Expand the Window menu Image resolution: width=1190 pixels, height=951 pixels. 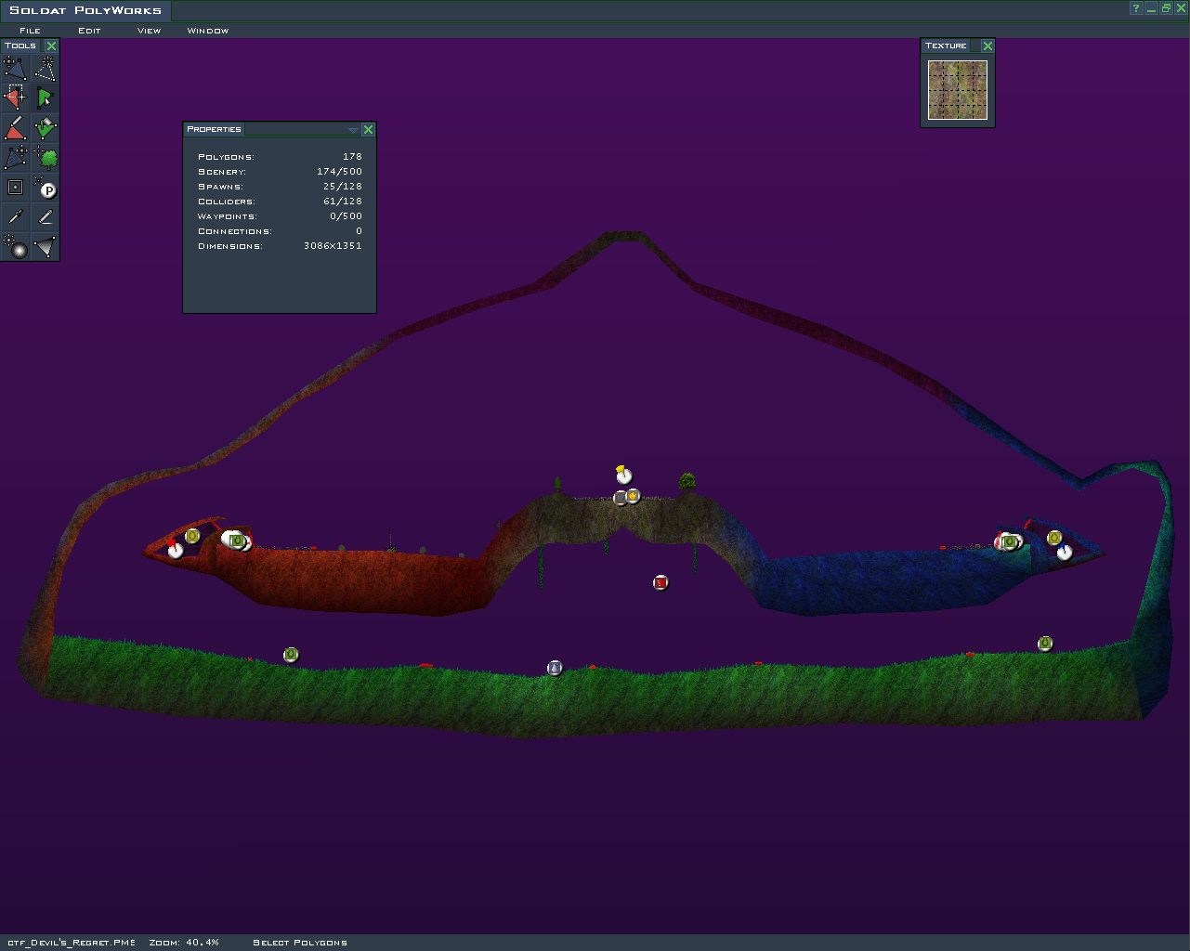point(207,31)
